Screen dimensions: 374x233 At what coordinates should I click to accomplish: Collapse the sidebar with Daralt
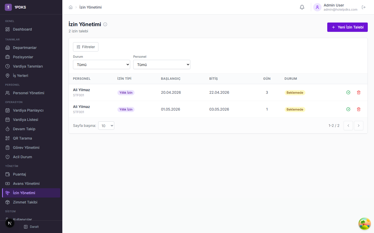[31, 227]
